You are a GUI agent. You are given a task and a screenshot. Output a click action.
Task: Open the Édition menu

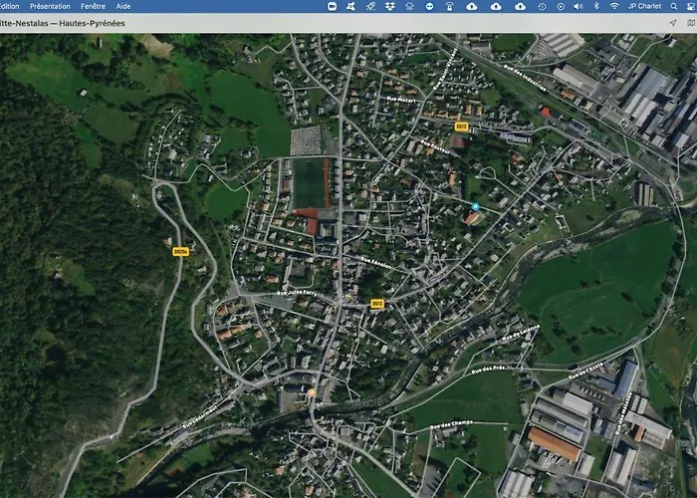coord(9,6)
